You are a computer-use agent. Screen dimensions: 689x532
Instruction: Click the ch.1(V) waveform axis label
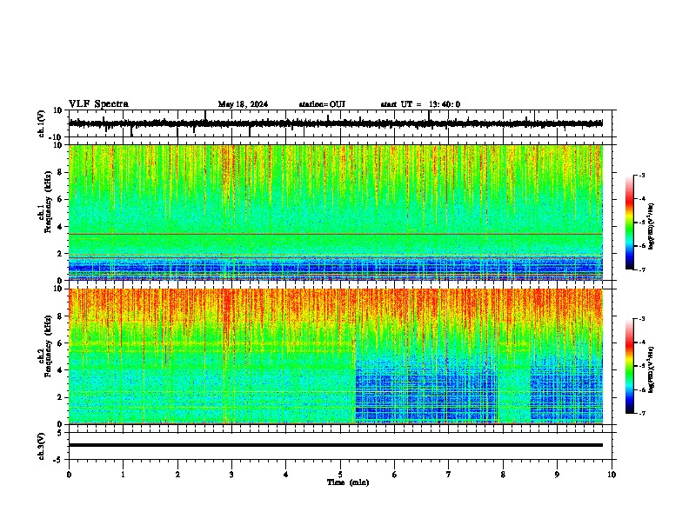(x=42, y=123)
